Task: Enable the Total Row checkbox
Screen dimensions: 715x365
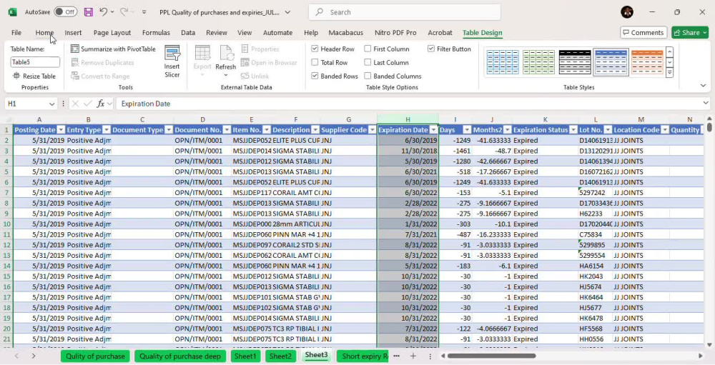Action: pos(315,62)
